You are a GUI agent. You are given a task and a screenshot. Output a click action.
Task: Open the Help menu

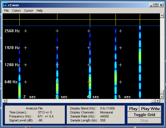click(x=39, y=11)
